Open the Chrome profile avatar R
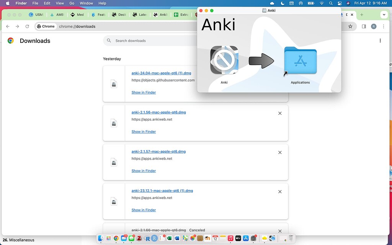 click(374, 26)
